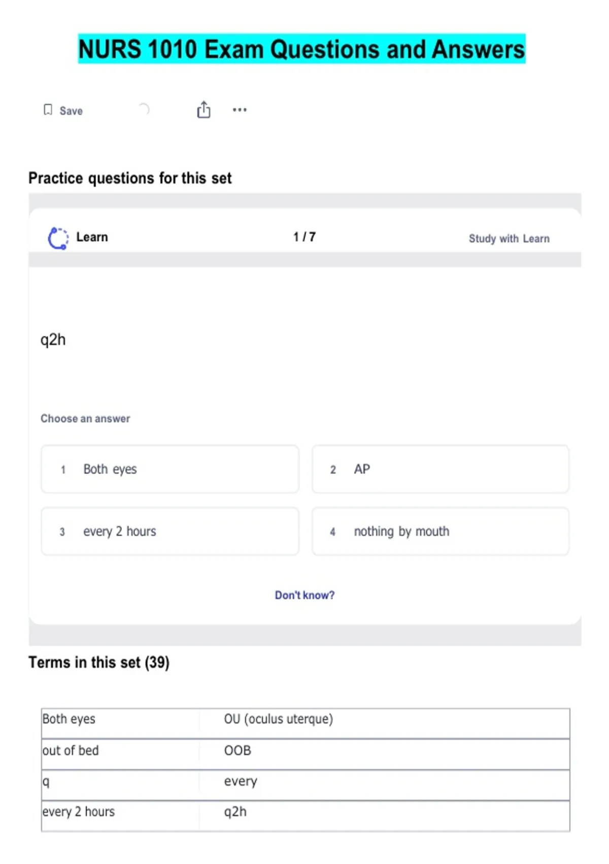This screenshot has height=864, width=609.
Task: Choose answer 'every 2 hours'
Action: pos(170,532)
